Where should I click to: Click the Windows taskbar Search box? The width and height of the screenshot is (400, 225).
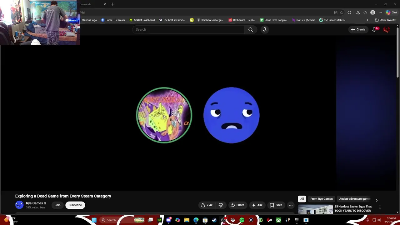click(122, 220)
